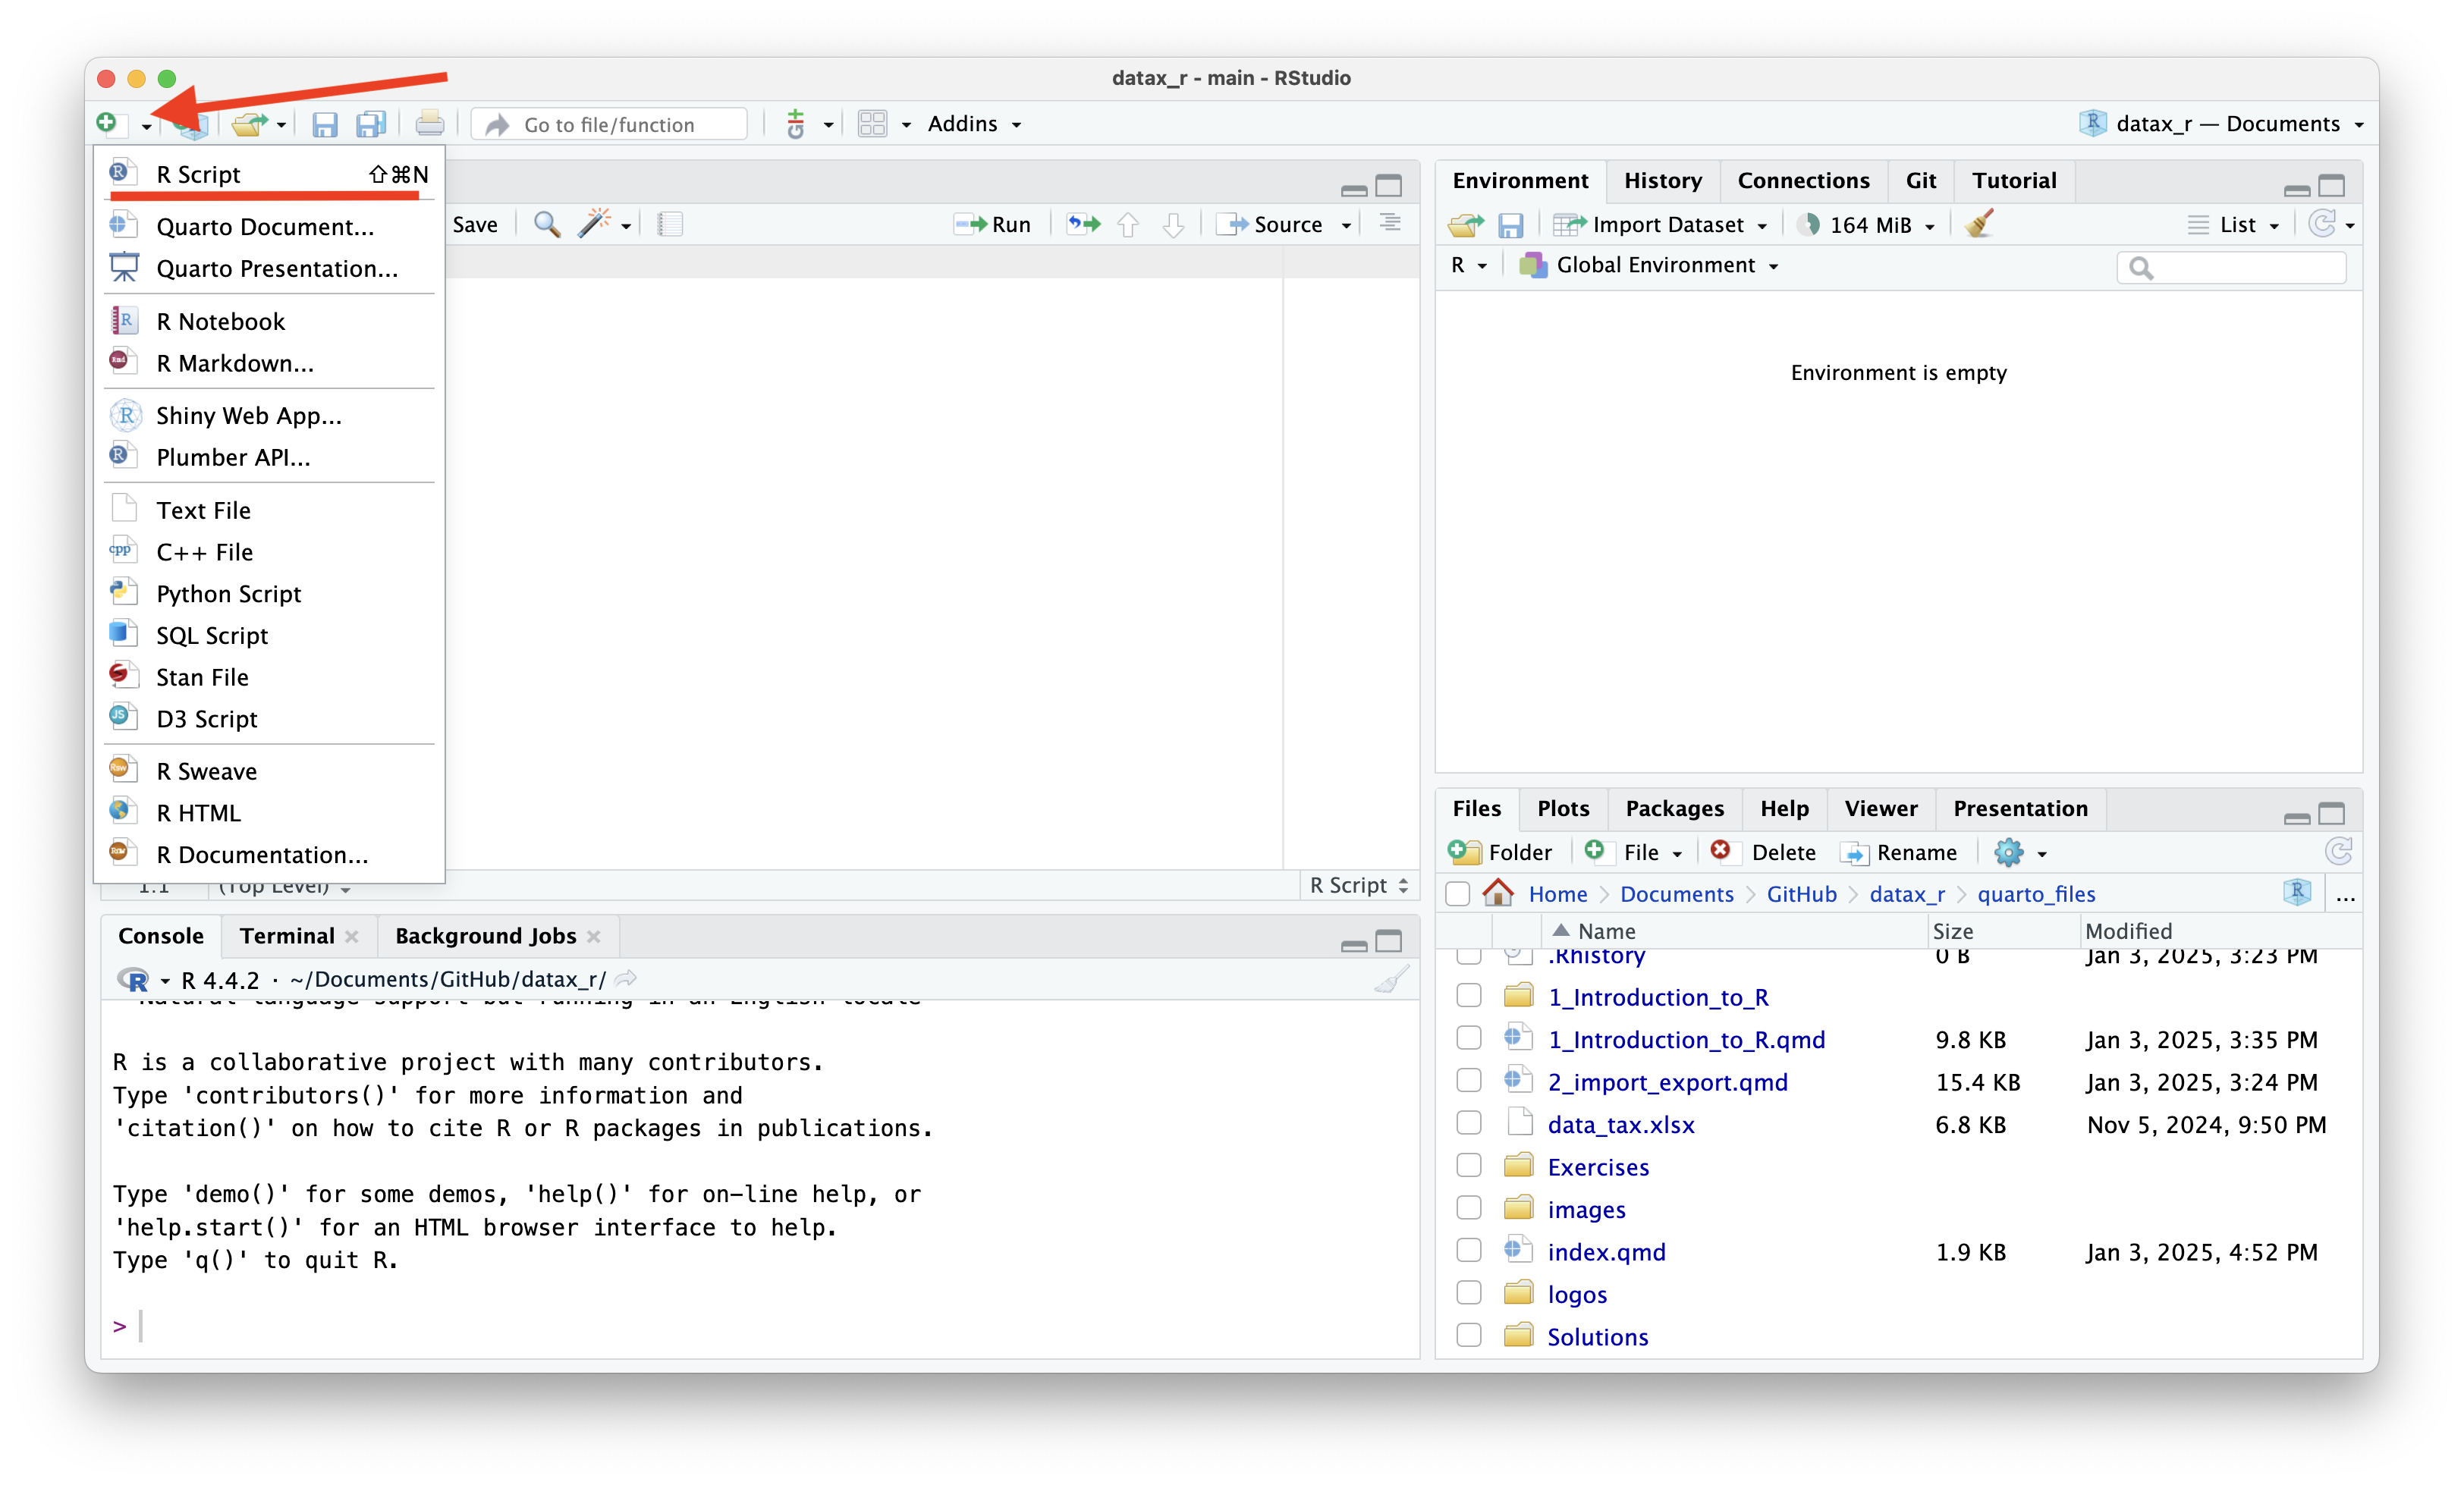This screenshot has height=1485, width=2464.
Task: Click the gear More options icon in Files
Action: coord(2008,852)
